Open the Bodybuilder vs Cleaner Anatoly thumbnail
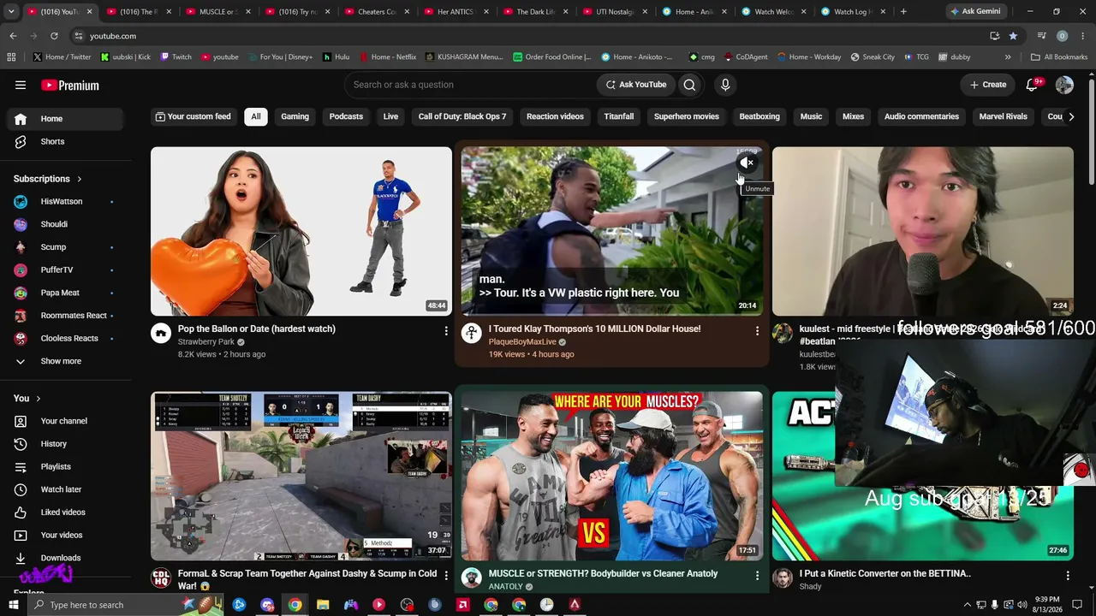 612,476
